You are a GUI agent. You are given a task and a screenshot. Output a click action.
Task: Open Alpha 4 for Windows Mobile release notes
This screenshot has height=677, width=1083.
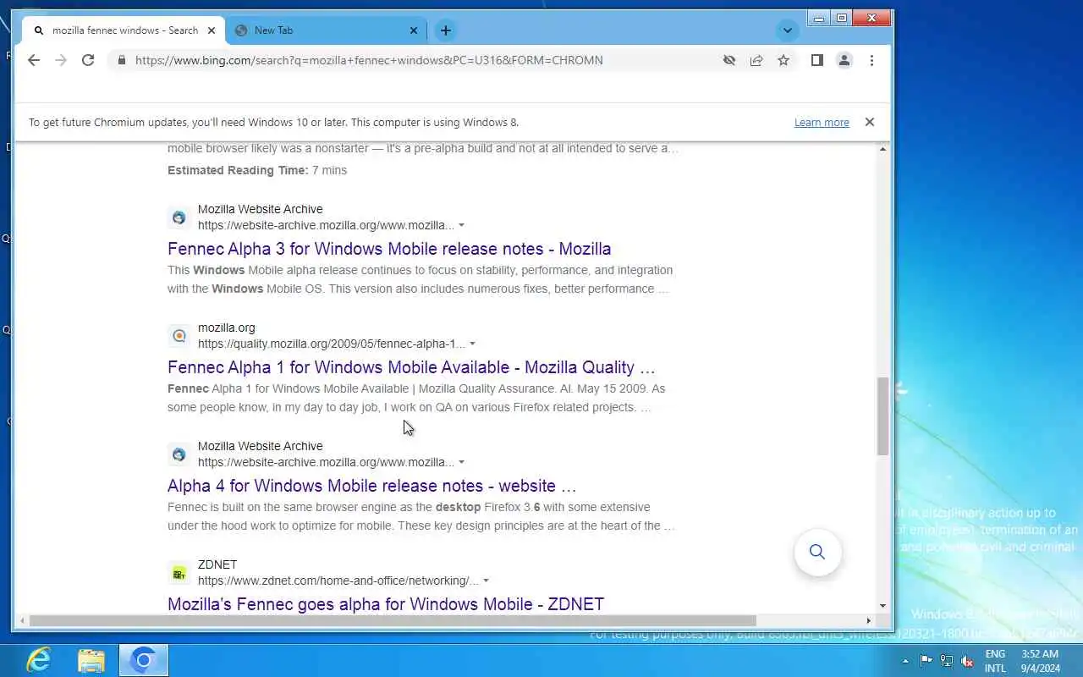(x=371, y=486)
